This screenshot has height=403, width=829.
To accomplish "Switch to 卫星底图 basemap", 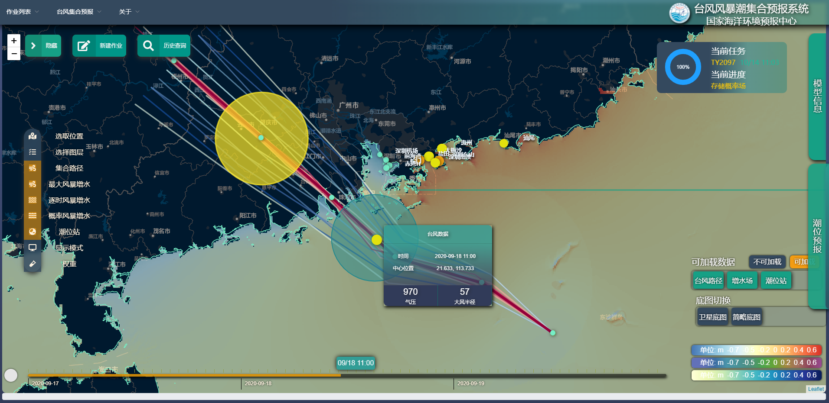I will (713, 317).
